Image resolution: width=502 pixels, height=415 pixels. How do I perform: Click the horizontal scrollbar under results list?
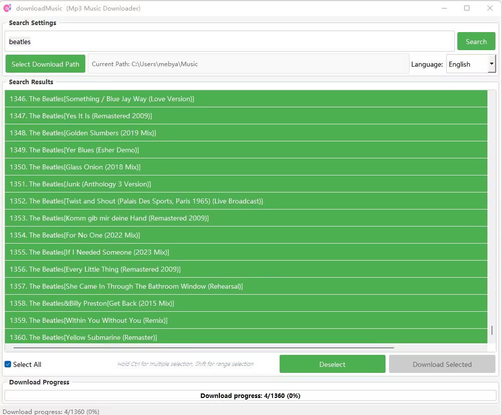point(203,347)
